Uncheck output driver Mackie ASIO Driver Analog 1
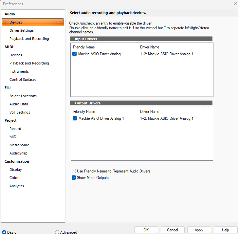This screenshot has height=234, width=238. point(75,118)
